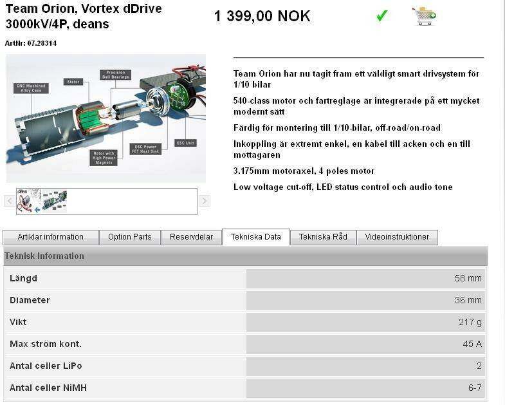Select the Tekniska Data tab
Screen dimensions: 505x405
(256, 237)
